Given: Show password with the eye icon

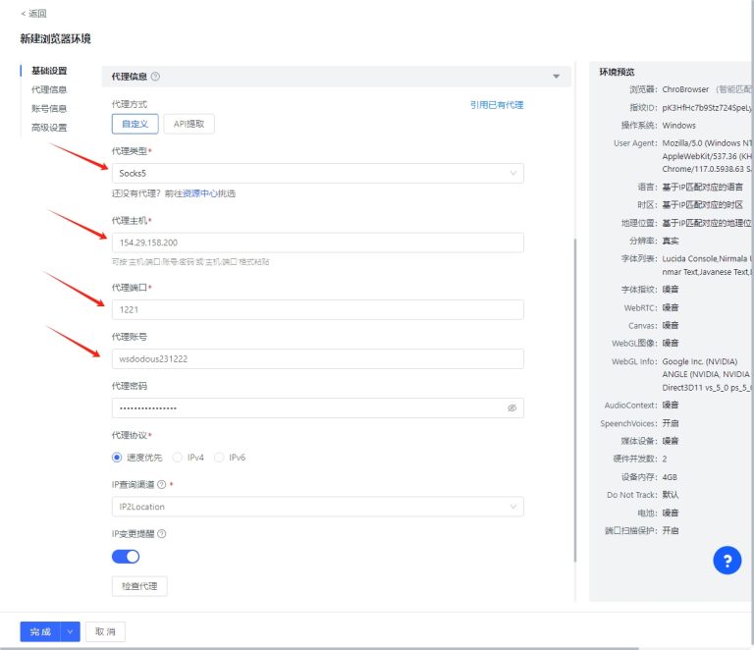Looking at the screenshot, I should point(512,407).
